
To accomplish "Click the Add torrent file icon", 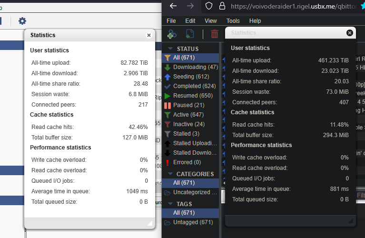I will 190,34.
